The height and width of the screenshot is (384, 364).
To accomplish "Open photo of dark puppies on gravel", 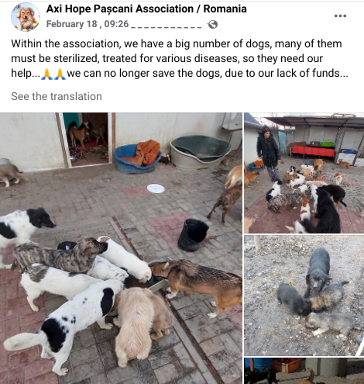I will coord(304,296).
